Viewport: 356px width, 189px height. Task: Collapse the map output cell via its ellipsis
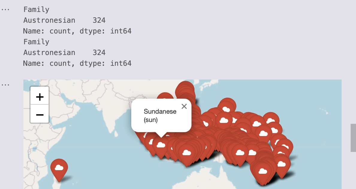coord(5,84)
